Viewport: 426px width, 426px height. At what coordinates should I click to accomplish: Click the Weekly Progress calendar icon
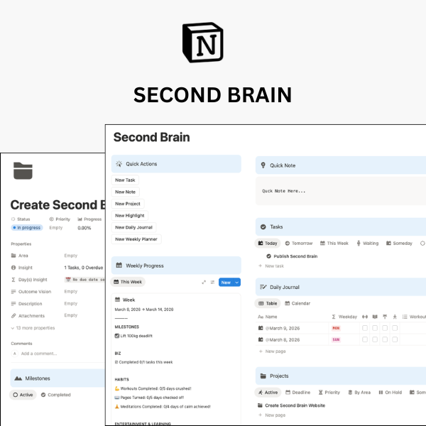(x=119, y=265)
